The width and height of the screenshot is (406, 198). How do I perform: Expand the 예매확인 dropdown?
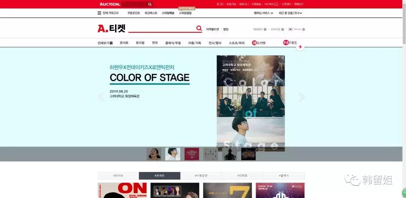260,29
